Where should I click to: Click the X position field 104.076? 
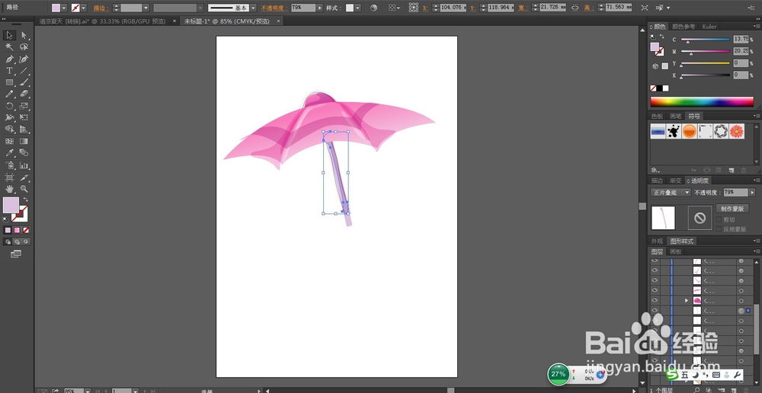click(452, 8)
